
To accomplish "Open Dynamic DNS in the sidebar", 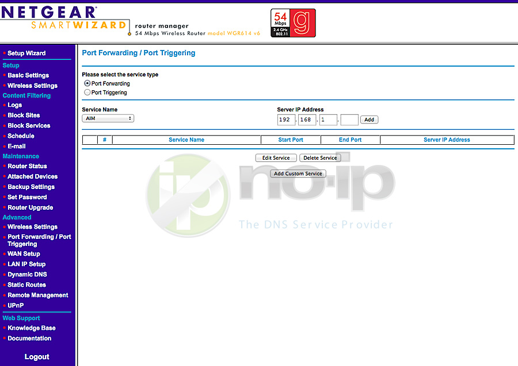I will 27,274.
